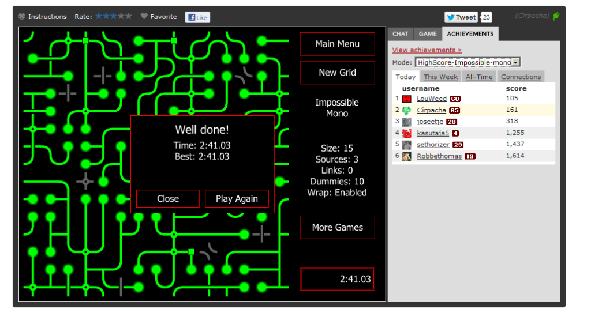Click score 105 in the leaderboard
This screenshot has height=324, width=591.
click(512, 98)
